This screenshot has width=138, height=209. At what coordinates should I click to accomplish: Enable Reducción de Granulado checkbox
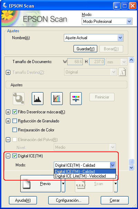[x=14, y=121]
